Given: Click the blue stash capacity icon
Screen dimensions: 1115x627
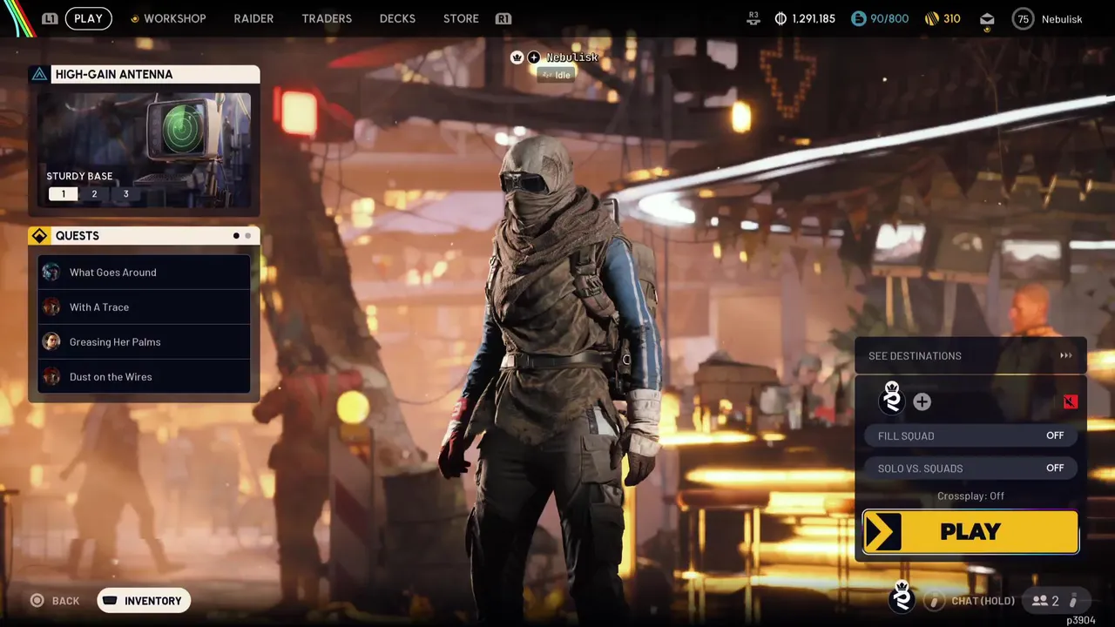Looking at the screenshot, I should click(859, 18).
